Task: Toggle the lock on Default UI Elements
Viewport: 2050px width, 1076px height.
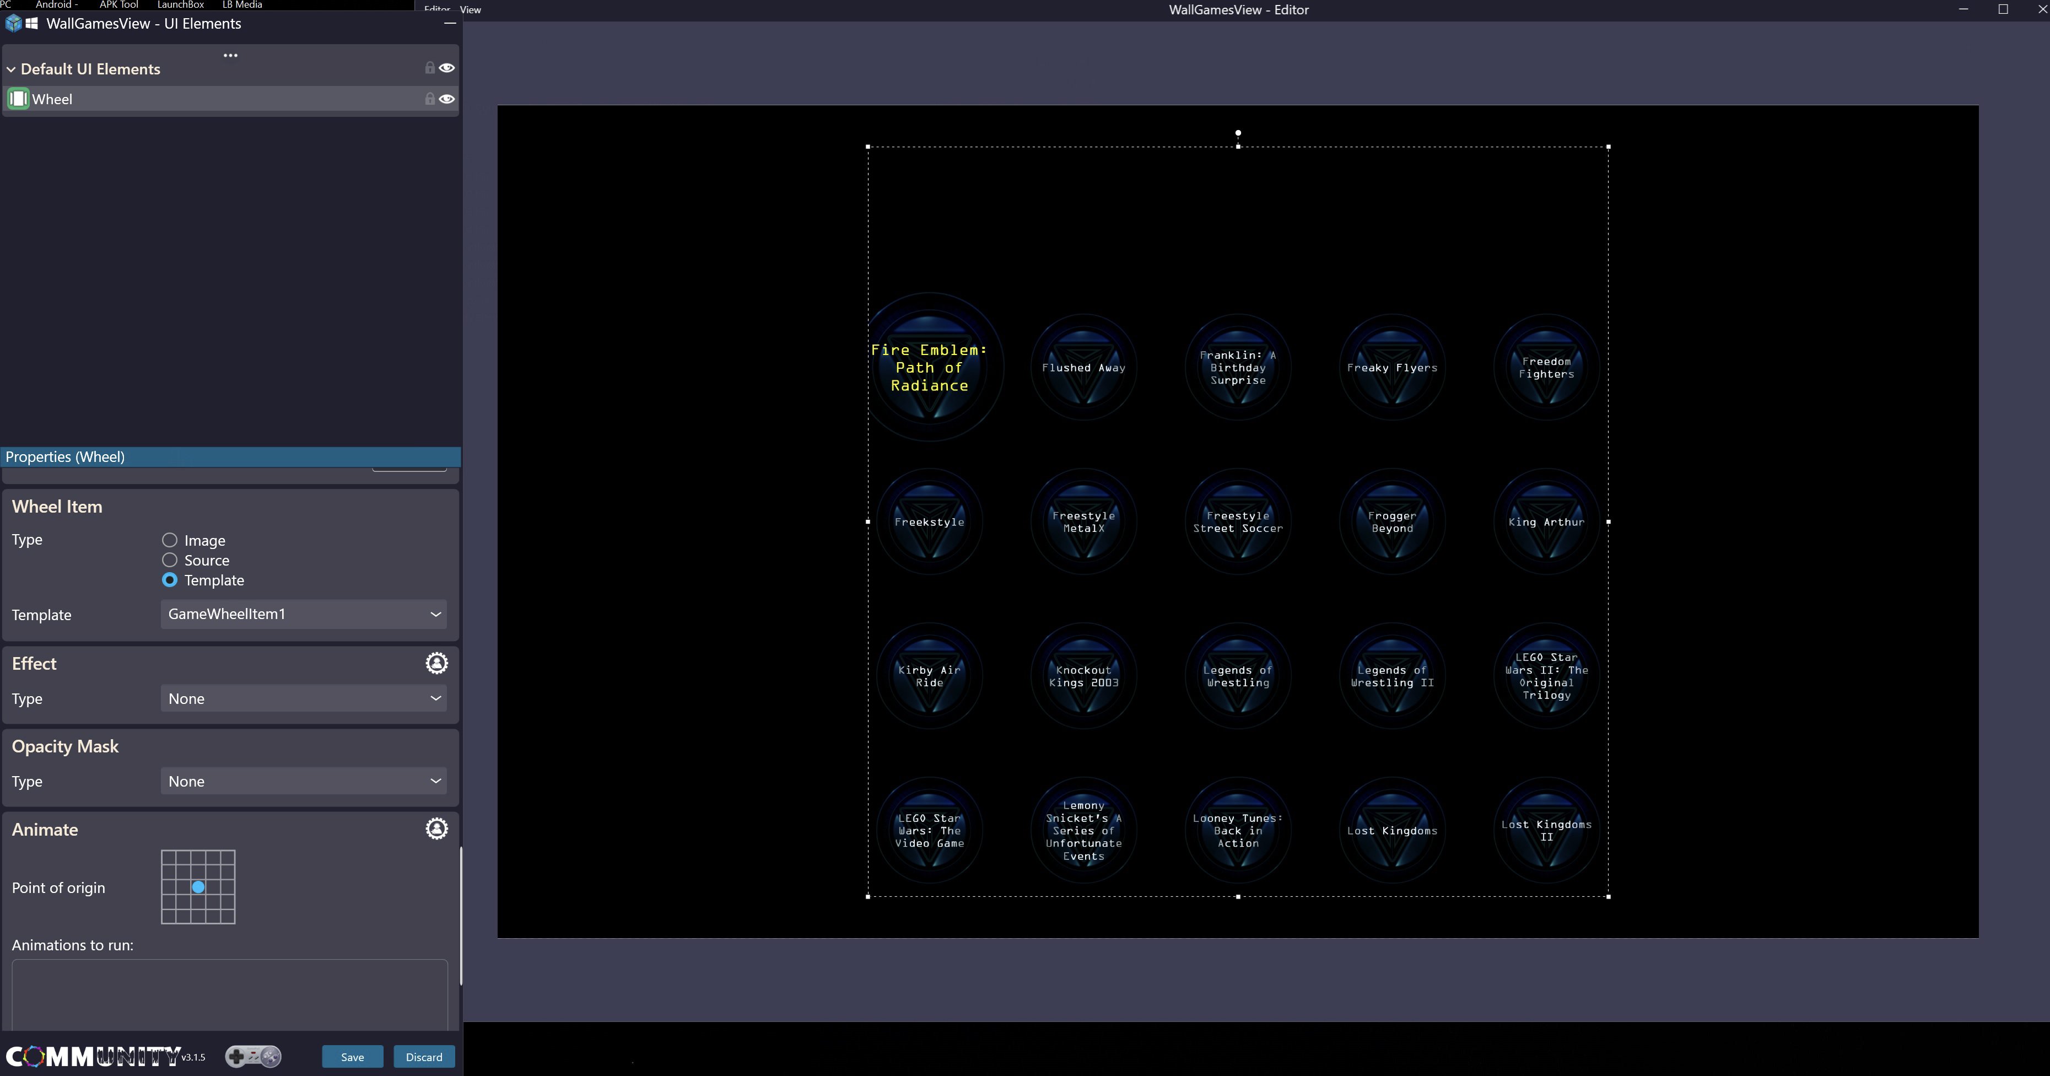Action: [x=430, y=68]
